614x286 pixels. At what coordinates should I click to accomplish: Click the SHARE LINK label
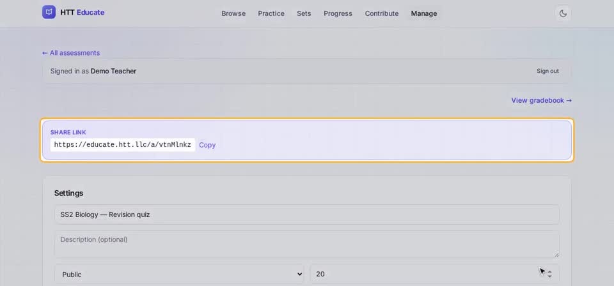[68, 132]
